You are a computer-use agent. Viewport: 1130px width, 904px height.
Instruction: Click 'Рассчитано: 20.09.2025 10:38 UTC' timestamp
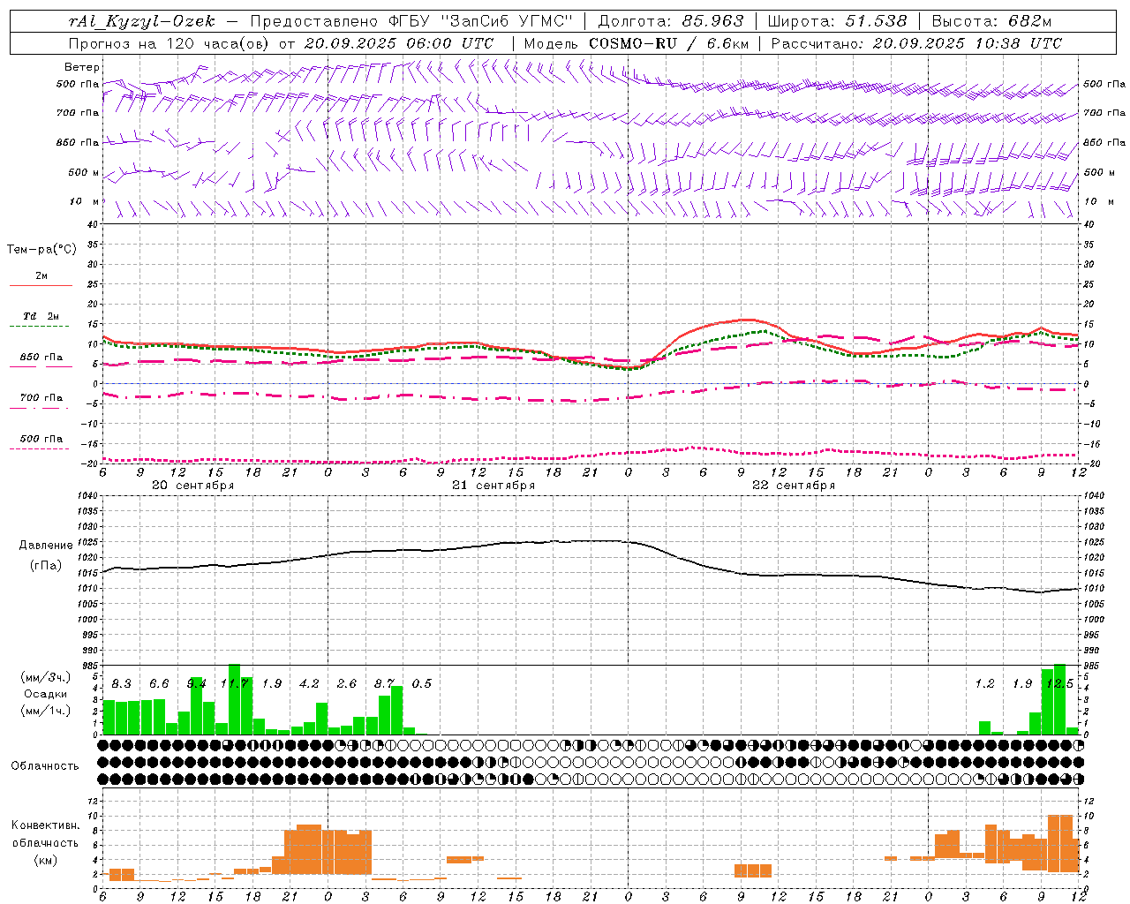(x=916, y=43)
